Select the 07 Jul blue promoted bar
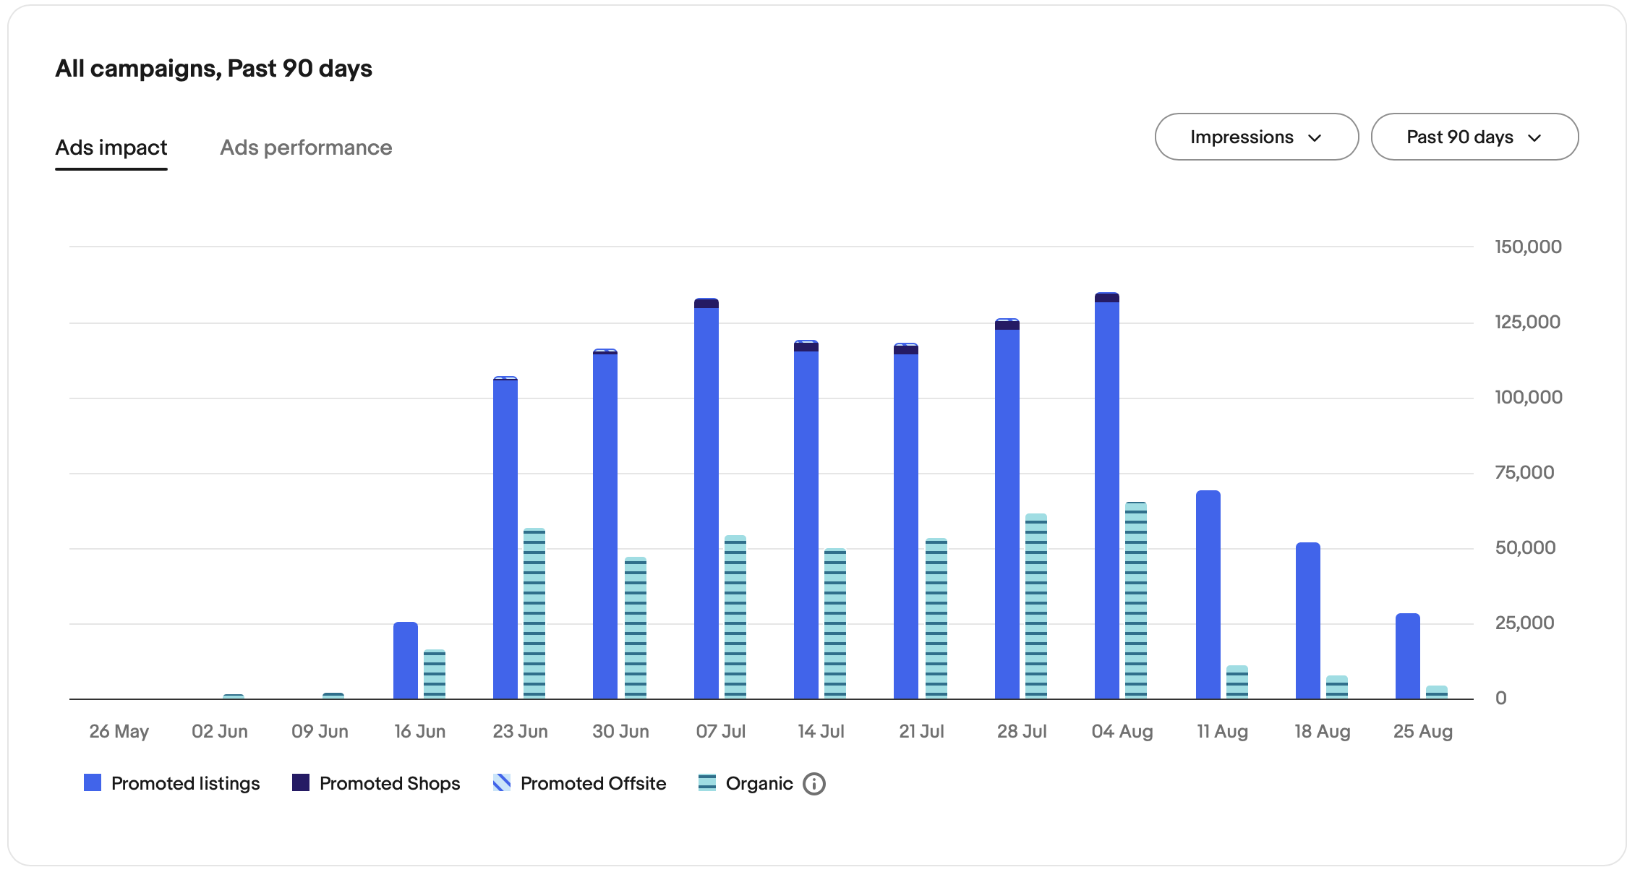The image size is (1627, 875). pos(706,506)
